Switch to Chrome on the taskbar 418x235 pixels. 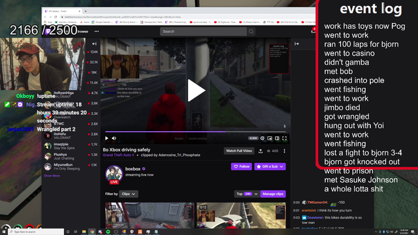pos(92,232)
